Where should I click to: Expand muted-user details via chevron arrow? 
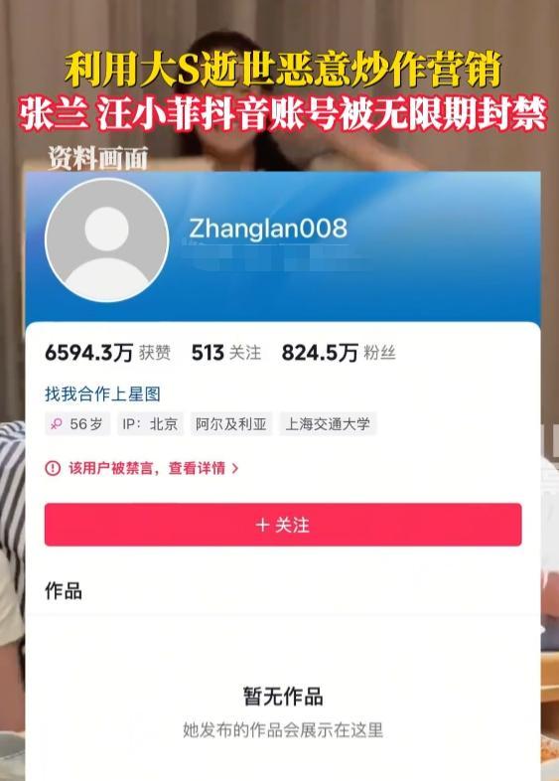point(235,468)
